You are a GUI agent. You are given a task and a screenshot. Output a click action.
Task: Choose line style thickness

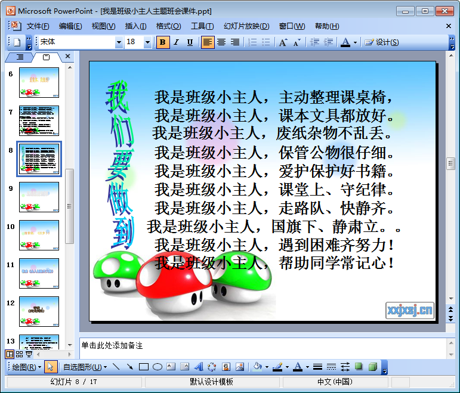(x=317, y=367)
